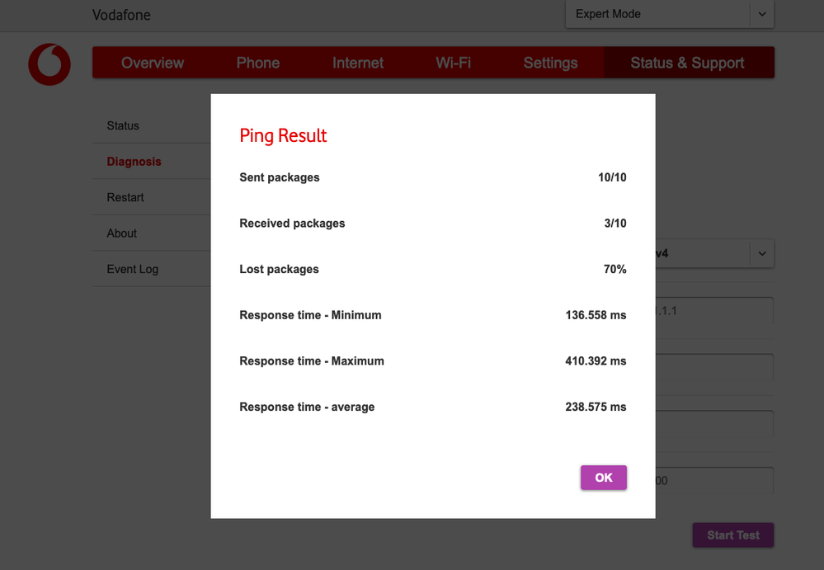824x570 pixels.
Task: Select the Status & Support tab
Action: (x=689, y=63)
